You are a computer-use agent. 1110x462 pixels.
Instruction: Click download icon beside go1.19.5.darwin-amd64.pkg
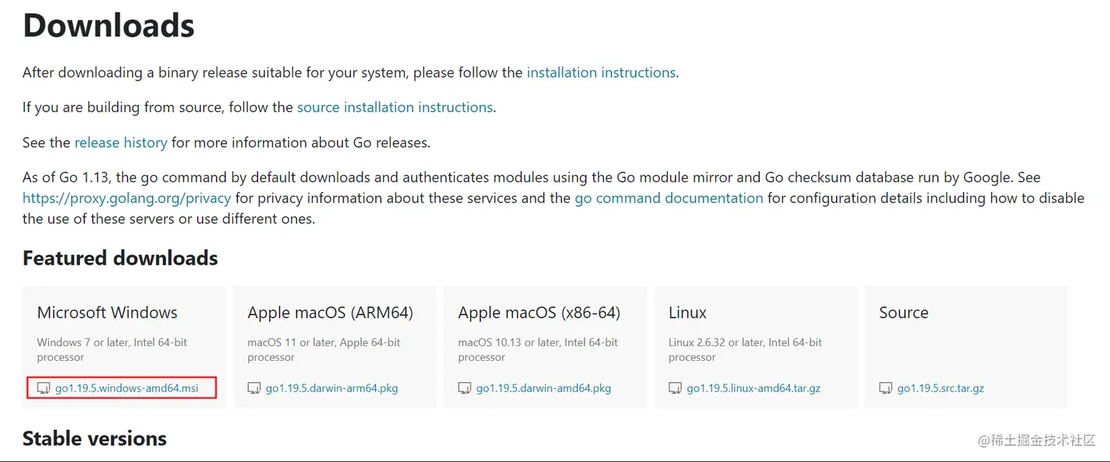[x=465, y=388]
